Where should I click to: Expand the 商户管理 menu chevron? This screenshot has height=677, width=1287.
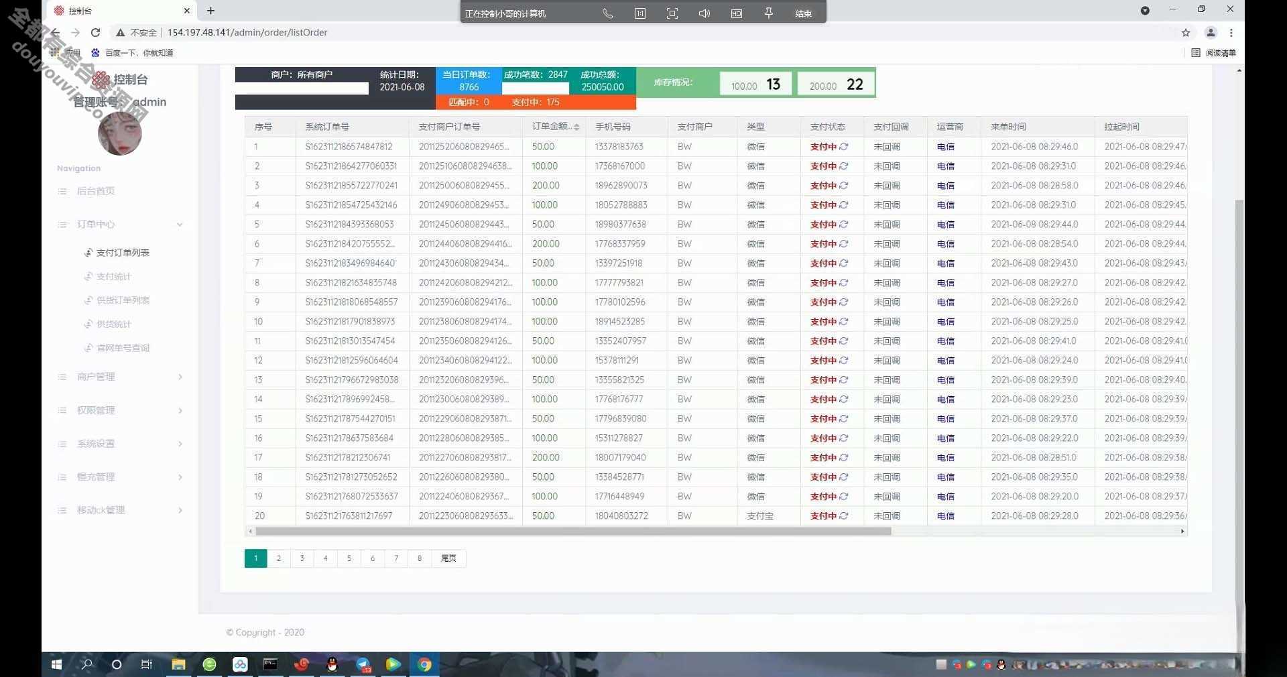click(x=180, y=377)
